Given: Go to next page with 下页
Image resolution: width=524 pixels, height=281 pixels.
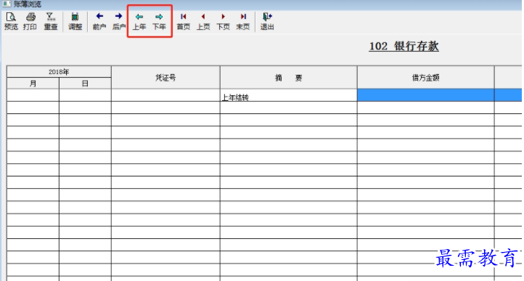Looking at the screenshot, I should [x=223, y=21].
